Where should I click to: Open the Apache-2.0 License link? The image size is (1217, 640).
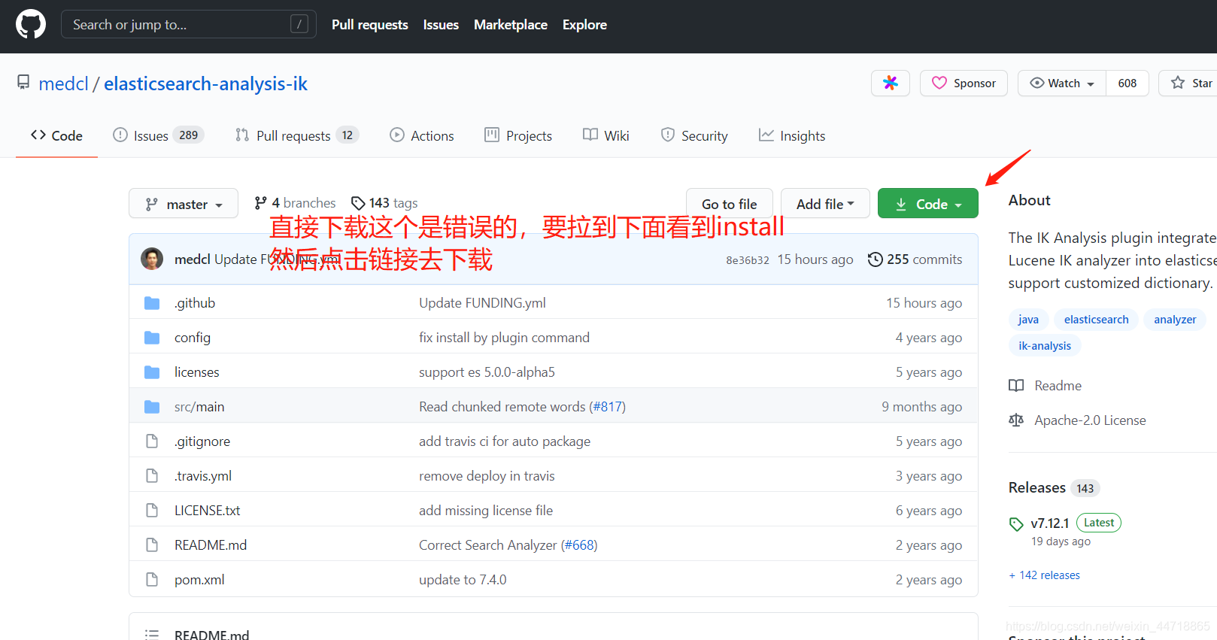tap(1077, 420)
